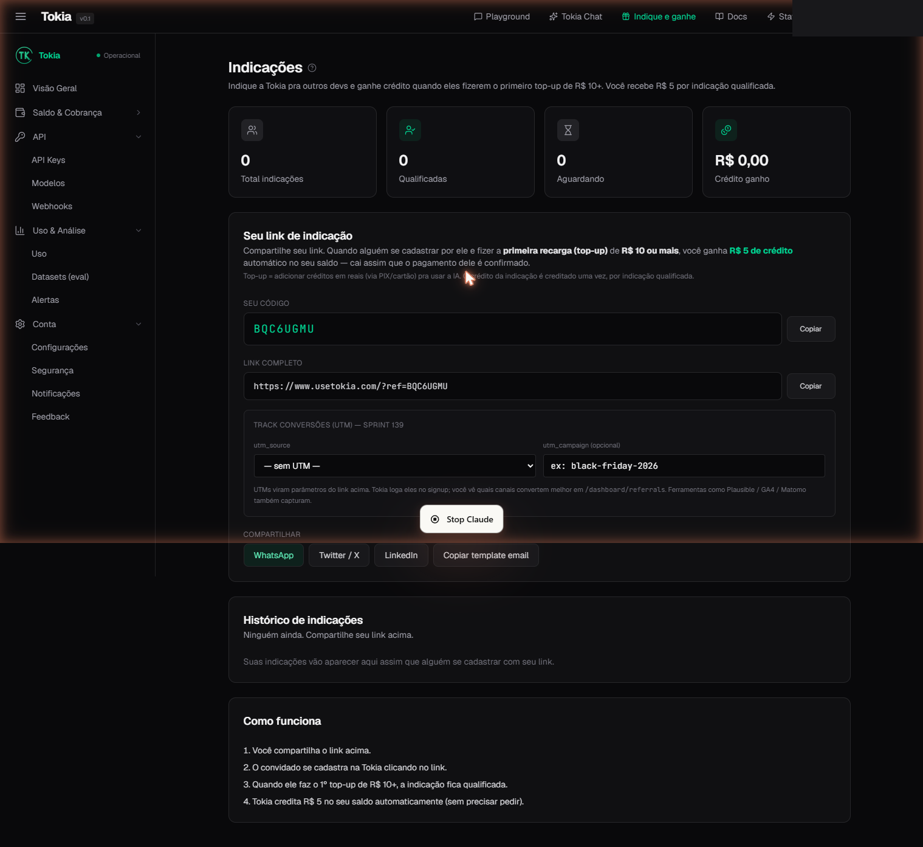The height and width of the screenshot is (847, 923).
Task: Click the API key icon
Action: 20,137
